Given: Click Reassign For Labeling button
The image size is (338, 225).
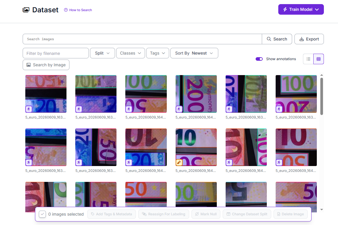Looking at the screenshot, I should point(164,214).
